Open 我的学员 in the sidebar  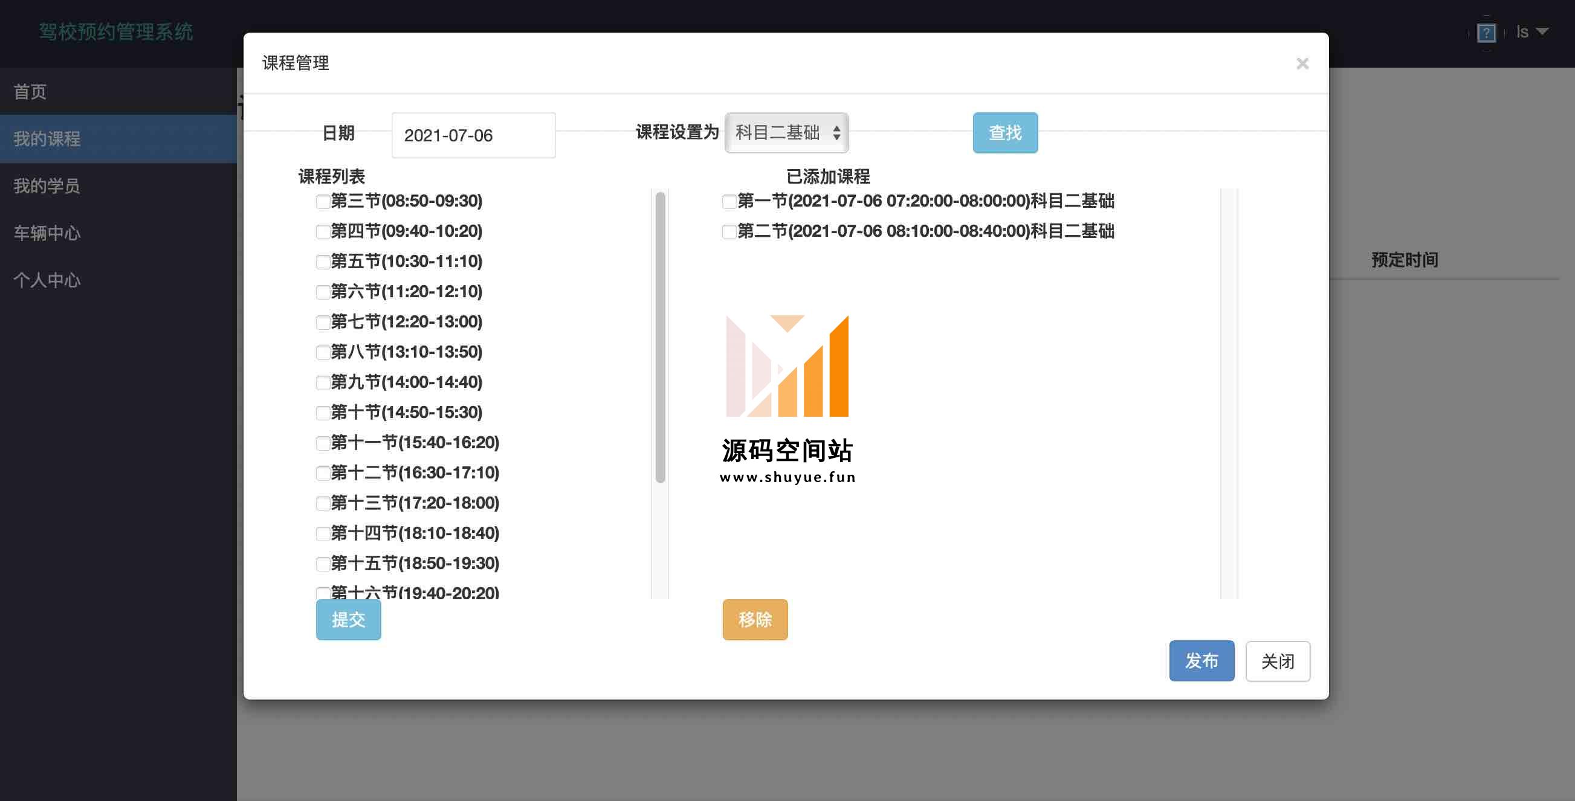(47, 185)
